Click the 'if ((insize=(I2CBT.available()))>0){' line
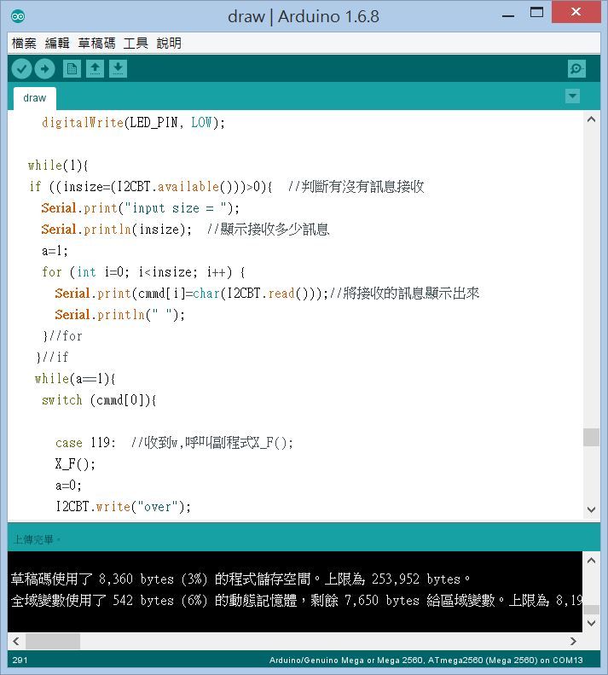The height and width of the screenshot is (675, 608). (x=151, y=187)
